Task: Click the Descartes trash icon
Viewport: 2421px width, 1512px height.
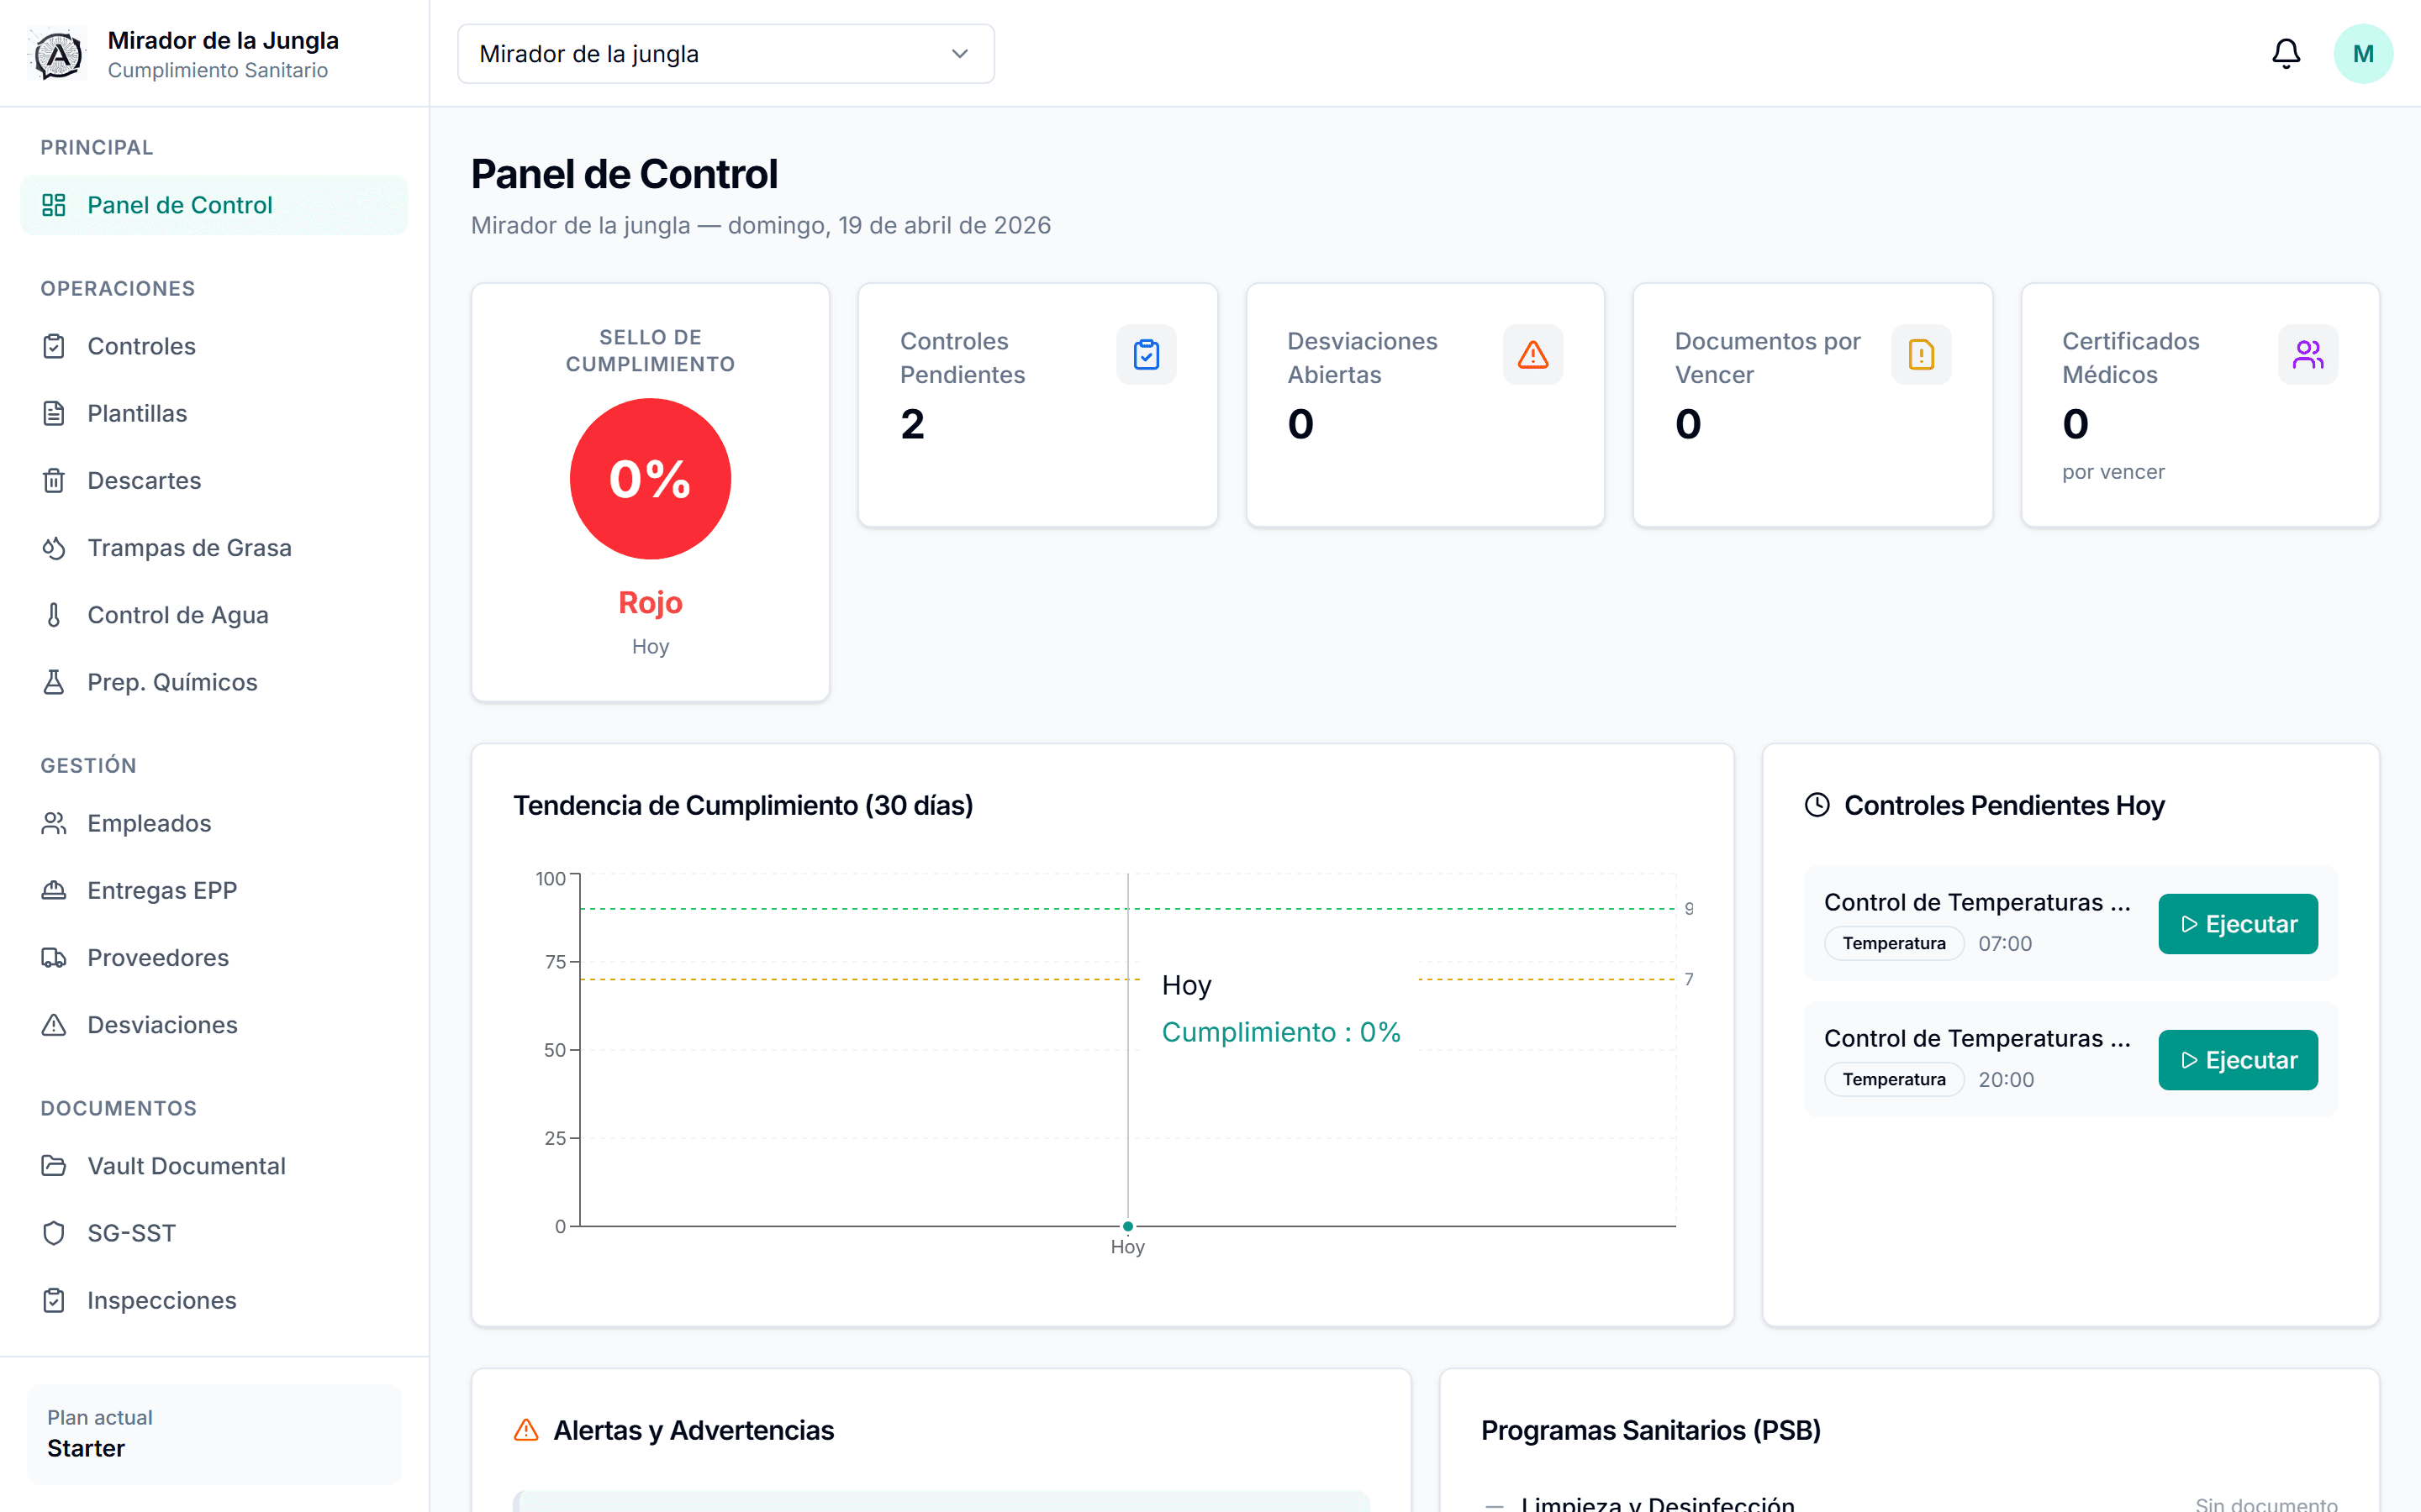Action: coord(54,480)
